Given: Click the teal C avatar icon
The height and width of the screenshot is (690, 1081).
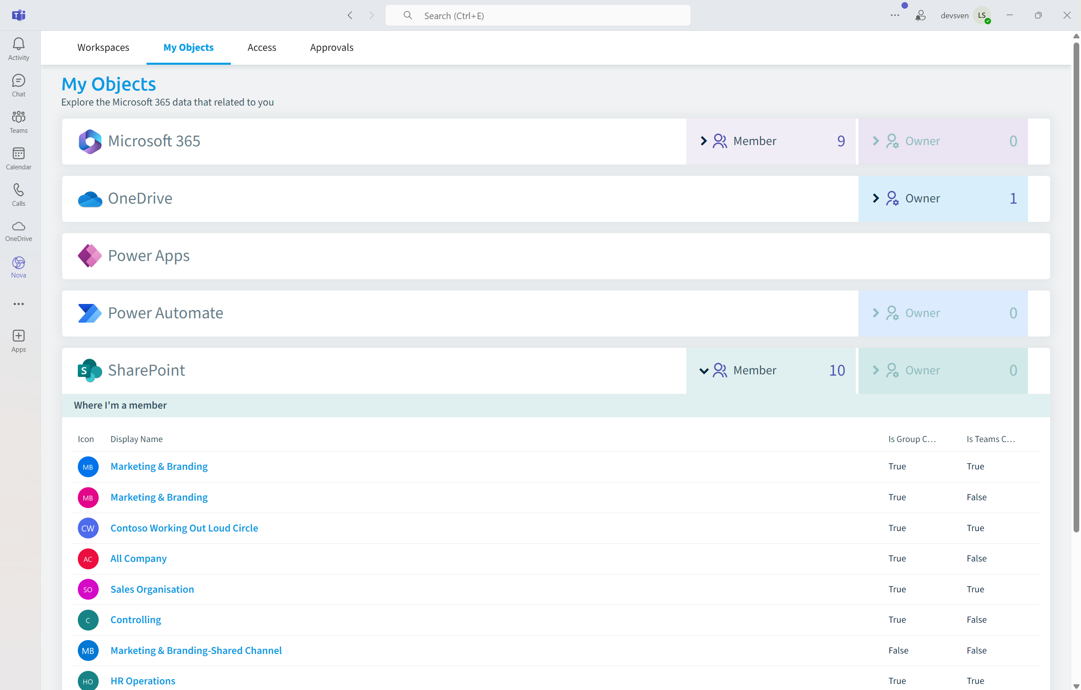Looking at the screenshot, I should 88,620.
